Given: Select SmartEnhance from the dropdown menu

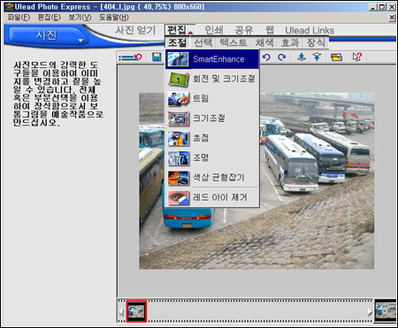Looking at the screenshot, I should pos(212,59).
